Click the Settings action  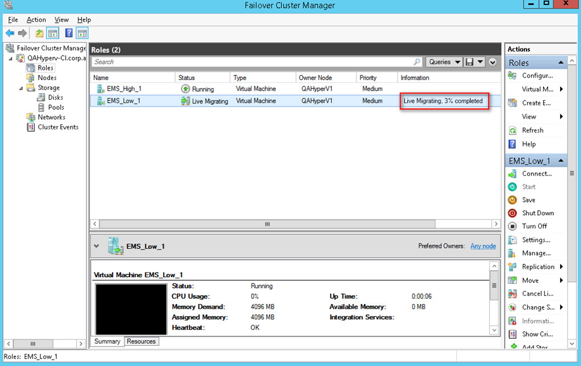click(535, 240)
